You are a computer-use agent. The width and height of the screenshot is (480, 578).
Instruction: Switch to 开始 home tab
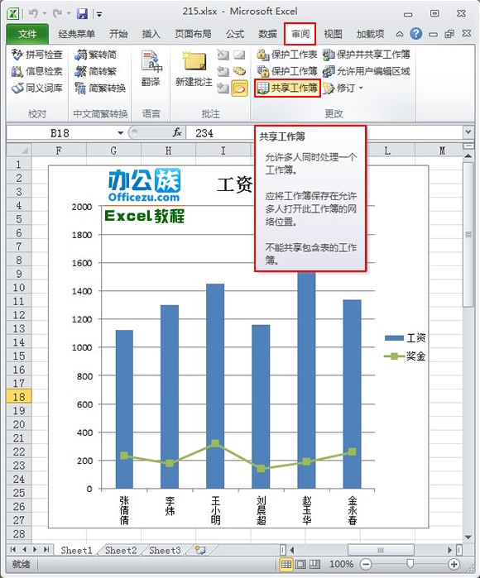pyautogui.click(x=118, y=34)
